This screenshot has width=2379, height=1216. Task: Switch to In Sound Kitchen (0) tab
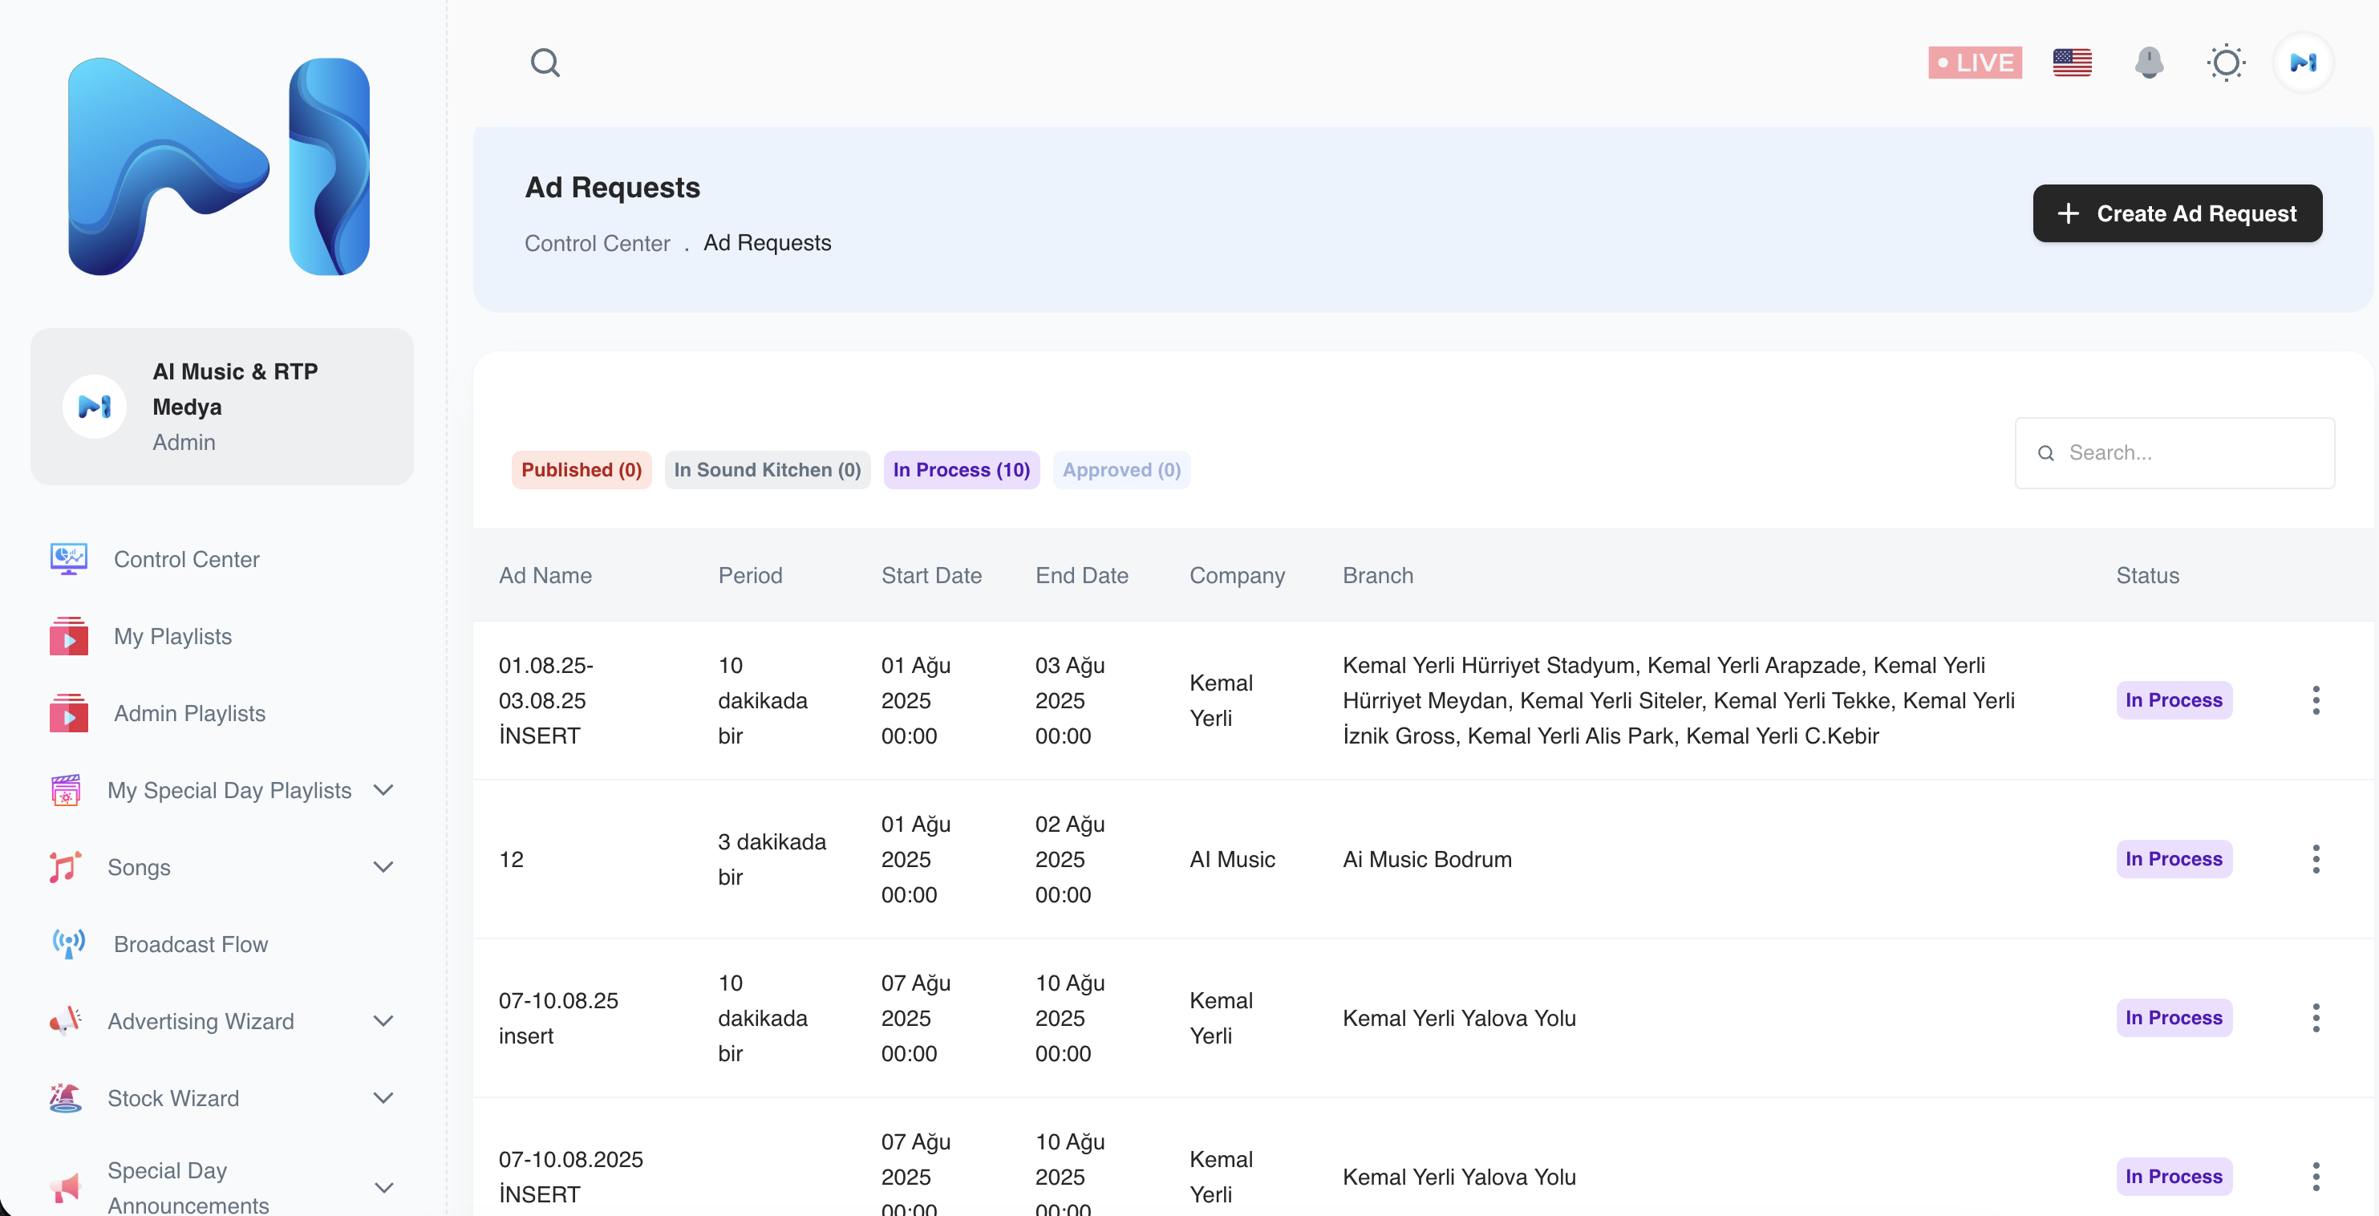[767, 470]
